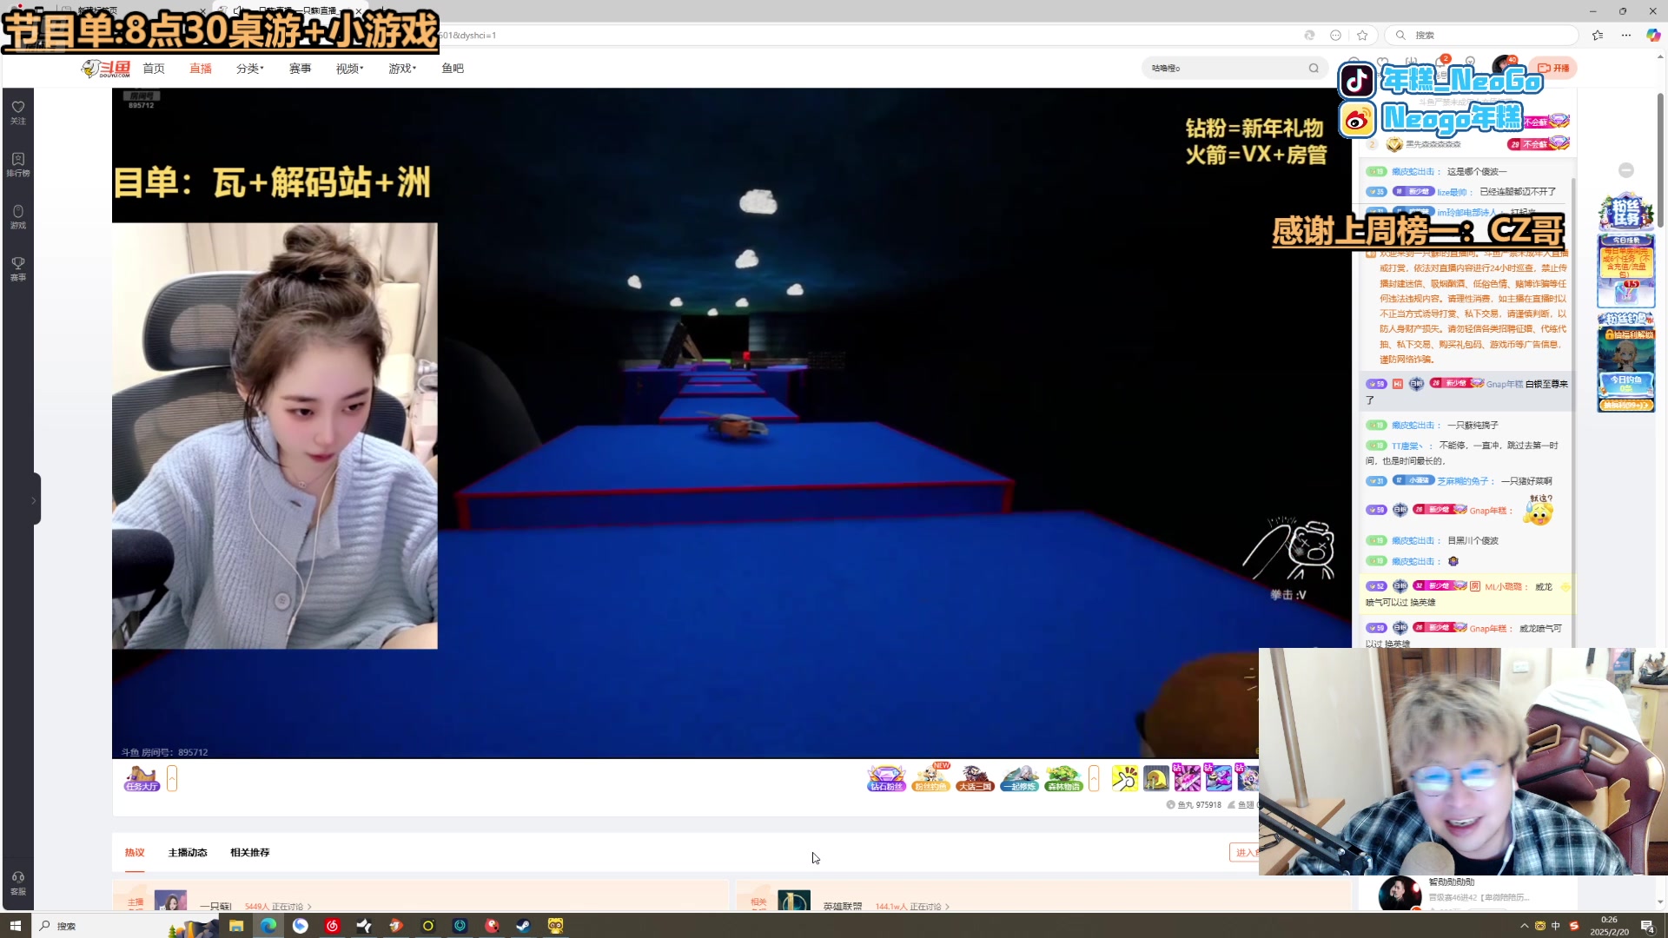Image resolution: width=1668 pixels, height=938 pixels.
Task: Open notifications bell with badge 2
Action: 1441,63
